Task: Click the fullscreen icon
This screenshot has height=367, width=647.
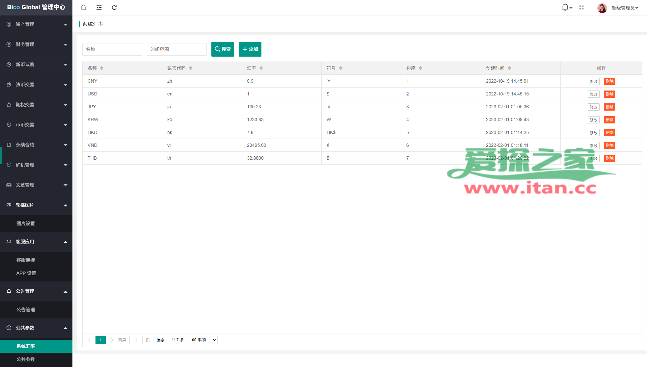Action: [x=581, y=7]
